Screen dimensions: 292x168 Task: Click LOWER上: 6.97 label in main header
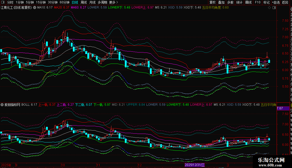142,8
